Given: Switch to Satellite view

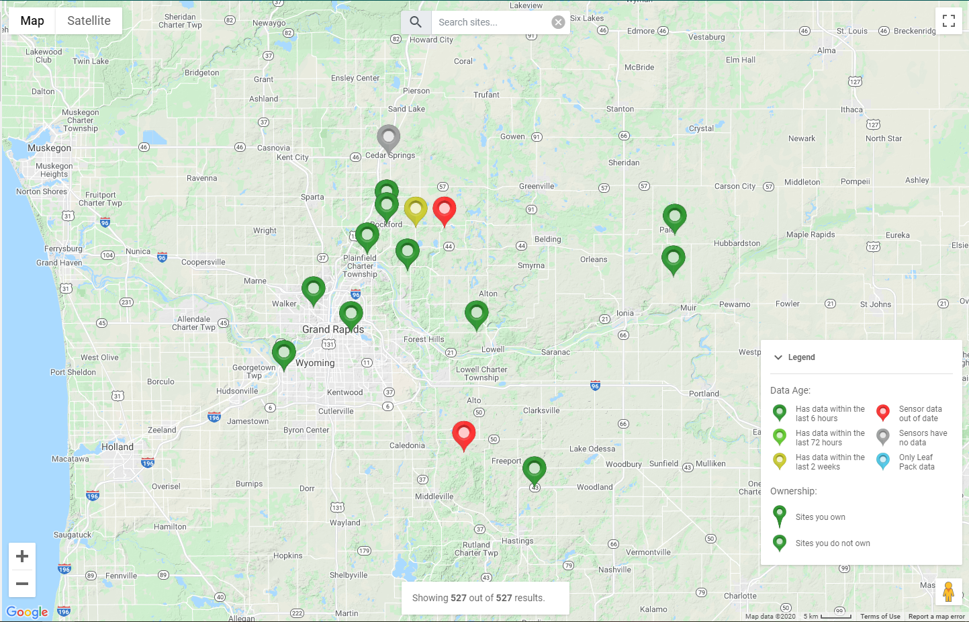Looking at the screenshot, I should (x=88, y=21).
